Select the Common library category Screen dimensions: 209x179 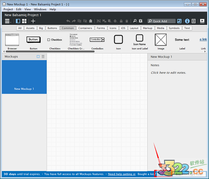pyautogui.click(x=68, y=28)
